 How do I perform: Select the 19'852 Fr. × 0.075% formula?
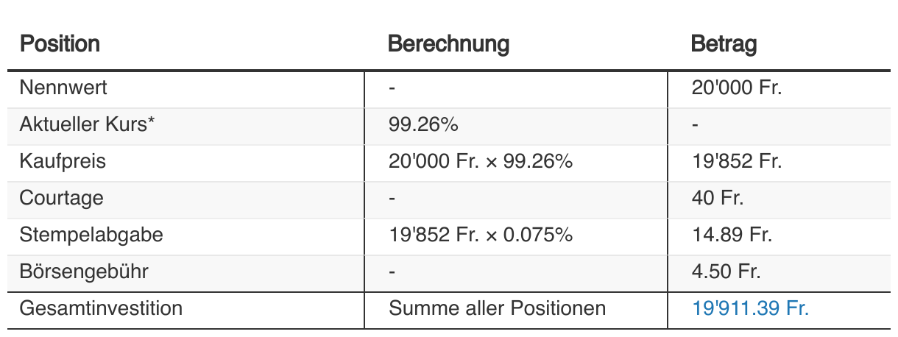pos(480,235)
